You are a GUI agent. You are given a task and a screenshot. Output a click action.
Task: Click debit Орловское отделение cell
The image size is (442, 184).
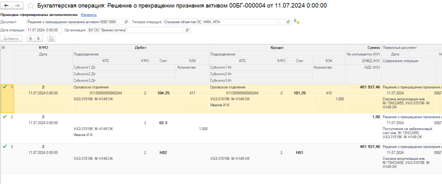pyautogui.click(x=141, y=87)
